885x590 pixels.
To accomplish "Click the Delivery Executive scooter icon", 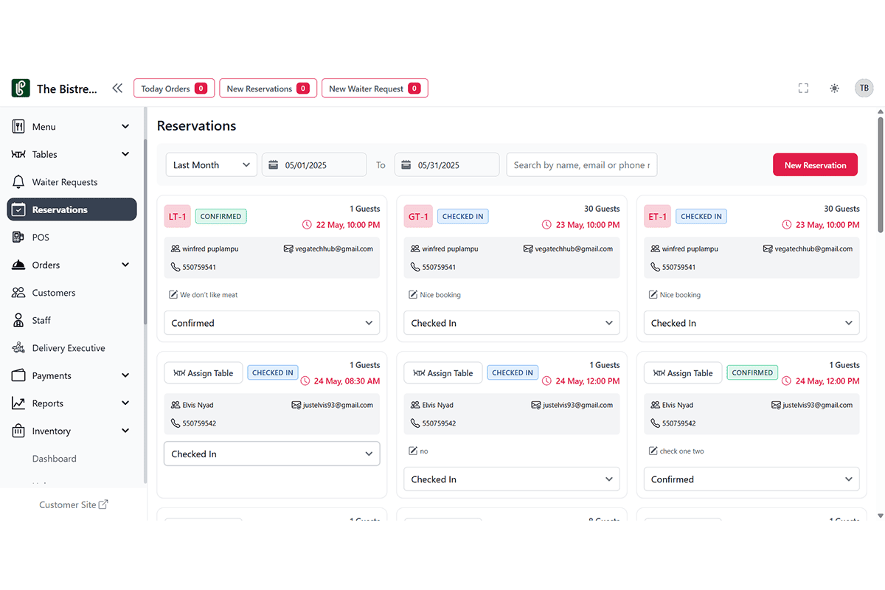I will click(18, 348).
